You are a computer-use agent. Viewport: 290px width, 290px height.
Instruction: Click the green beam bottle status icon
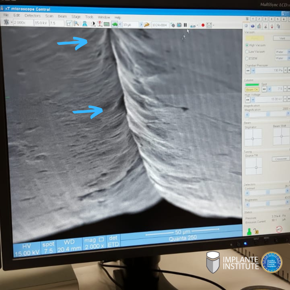click(x=249, y=231)
